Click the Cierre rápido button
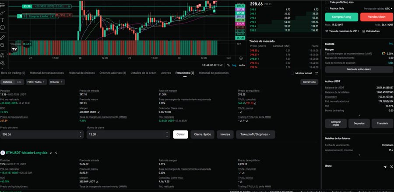The width and height of the screenshot is (394, 192). pos(202,134)
